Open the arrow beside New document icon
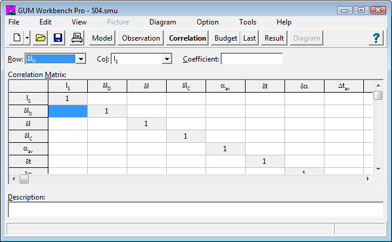 (27, 38)
